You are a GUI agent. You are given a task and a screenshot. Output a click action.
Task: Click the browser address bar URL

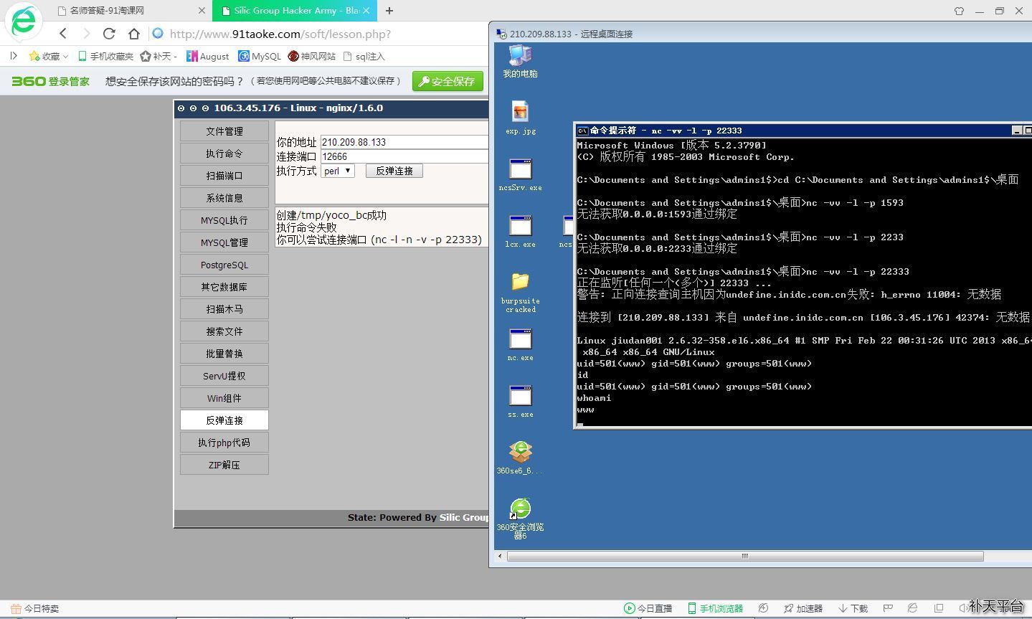tap(280, 34)
